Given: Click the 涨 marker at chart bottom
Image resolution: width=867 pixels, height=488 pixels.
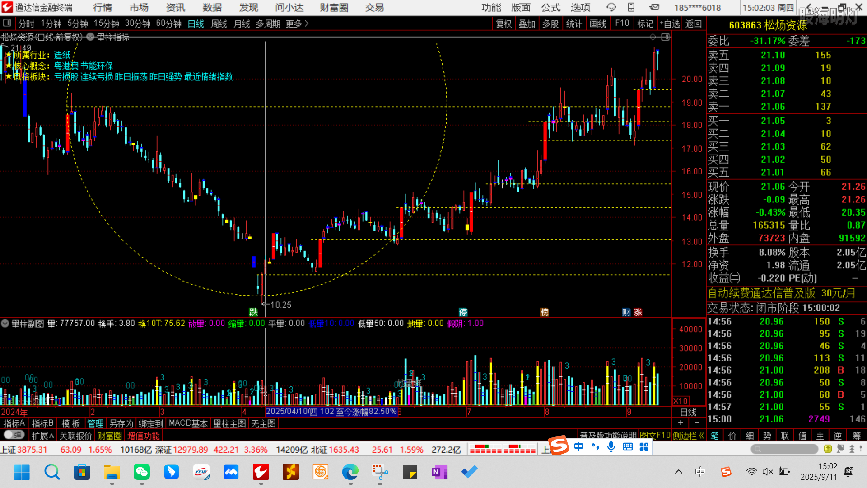Looking at the screenshot, I should coord(638,312).
